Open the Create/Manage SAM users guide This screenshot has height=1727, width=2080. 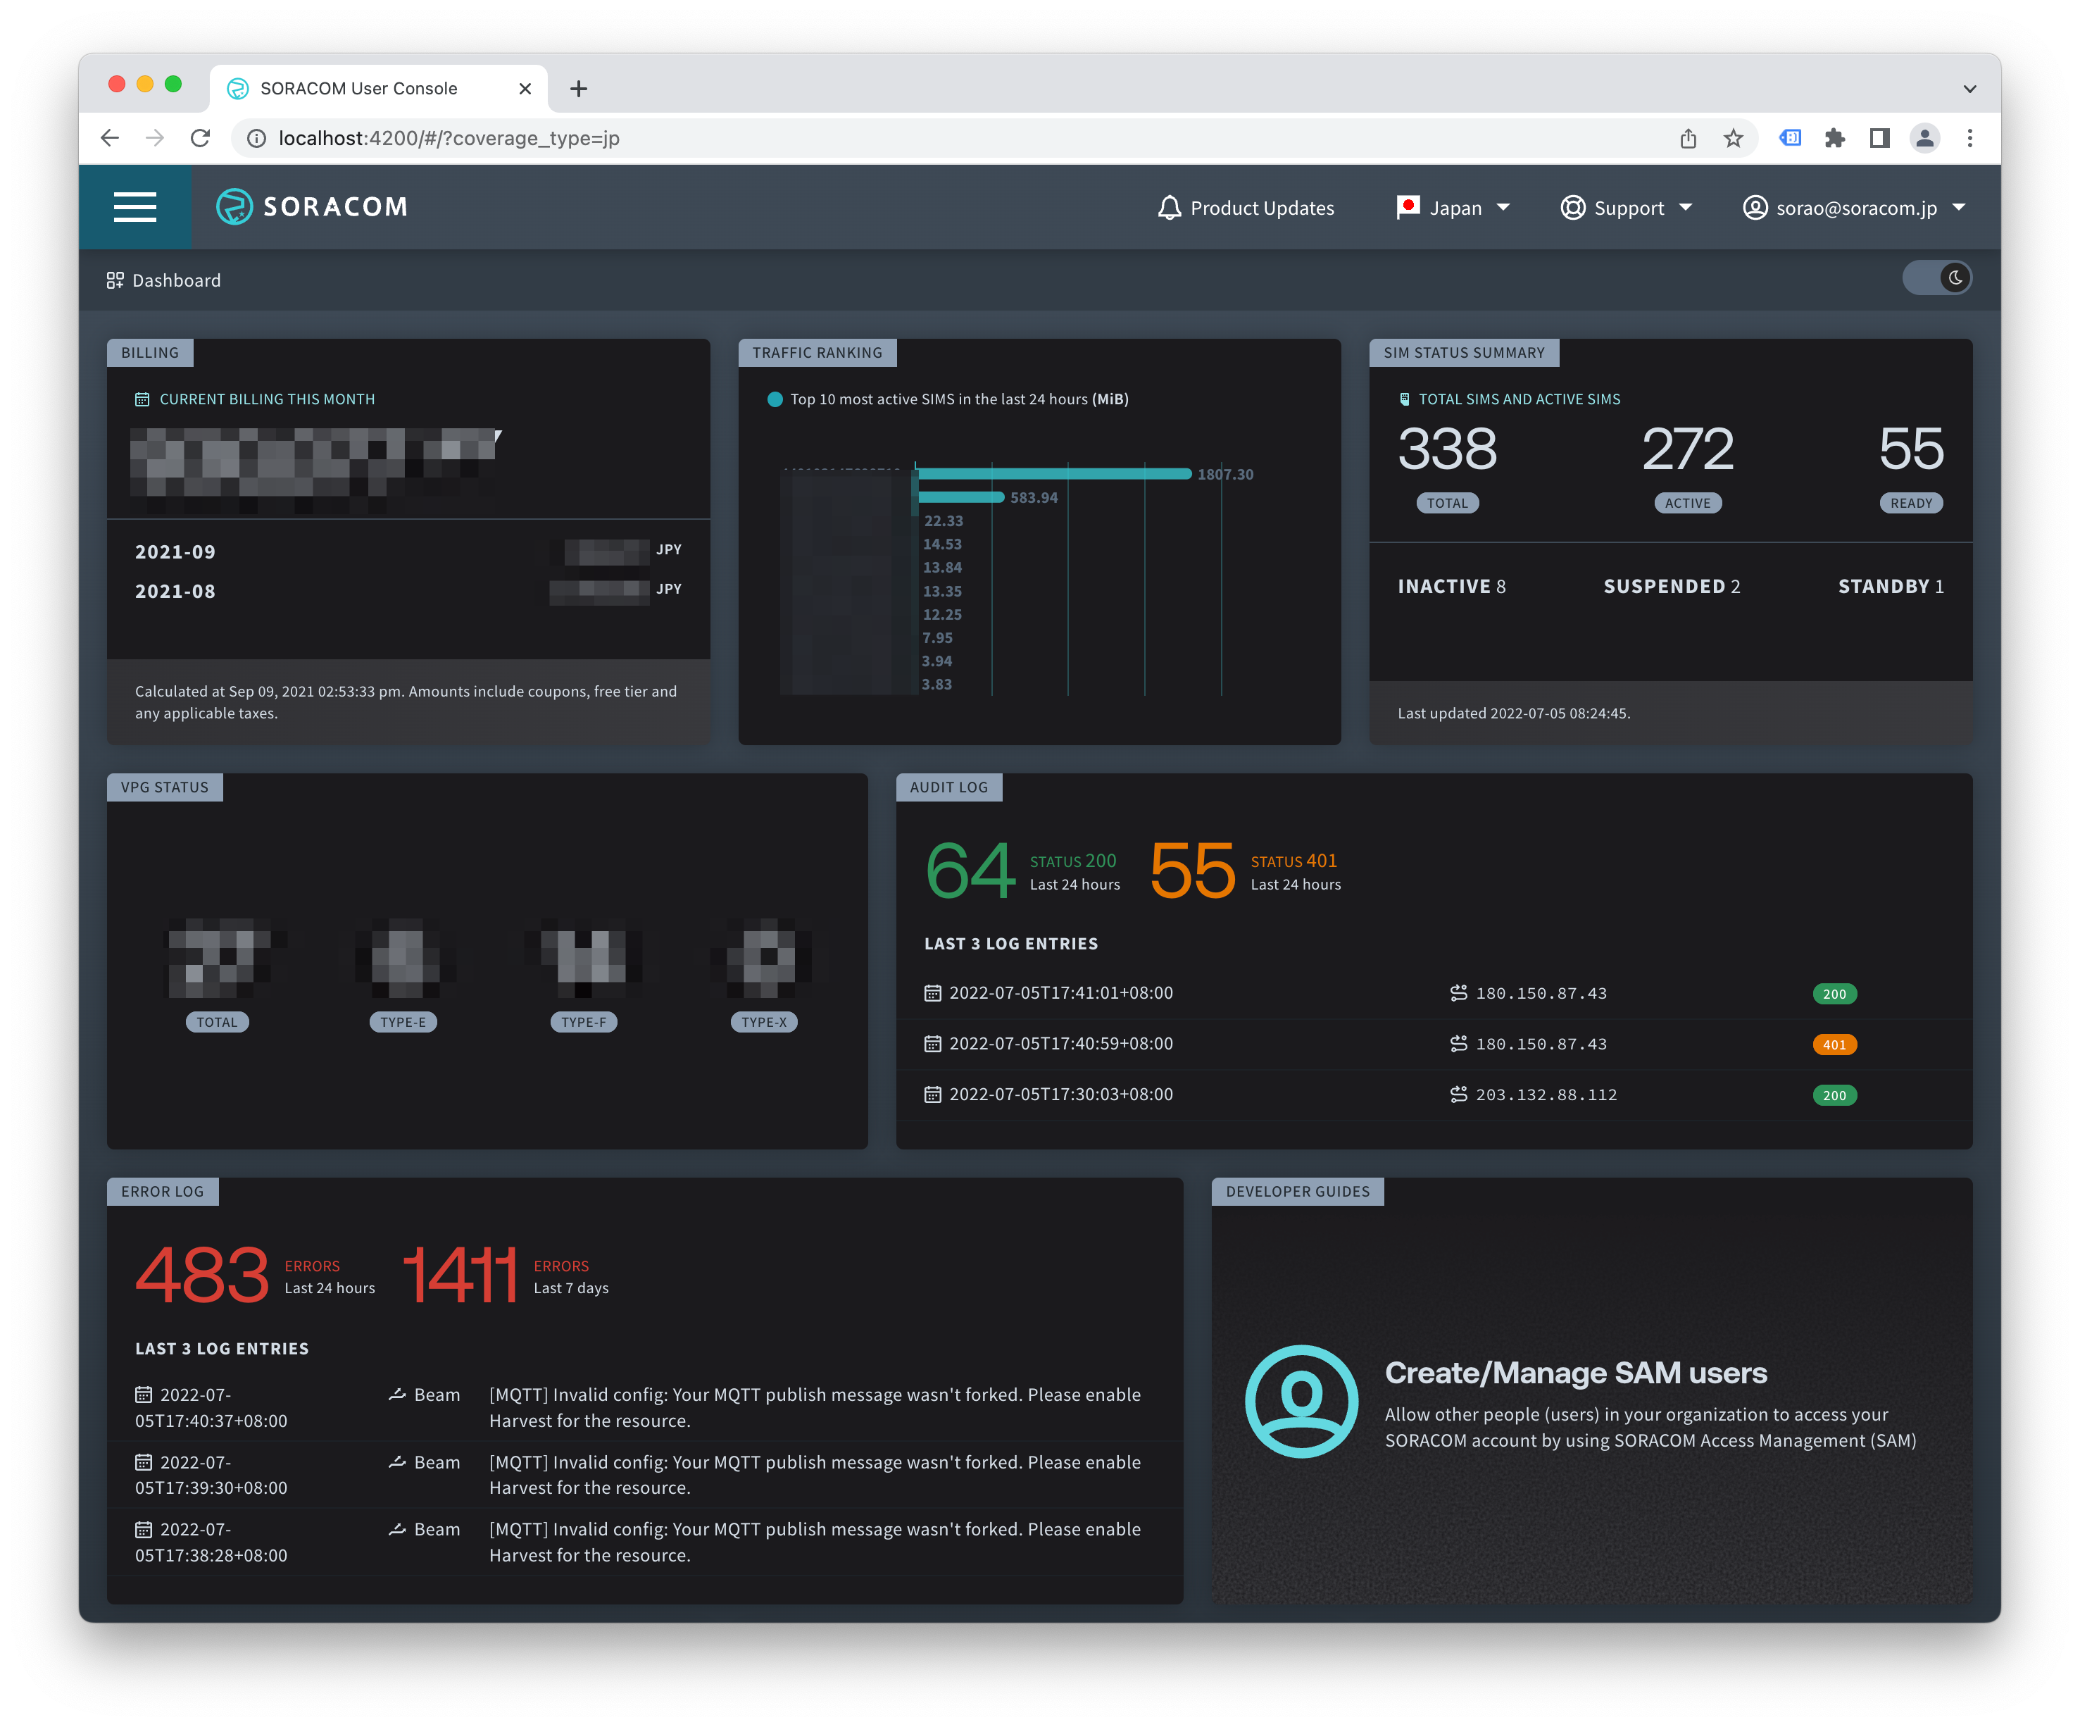click(x=1576, y=1373)
